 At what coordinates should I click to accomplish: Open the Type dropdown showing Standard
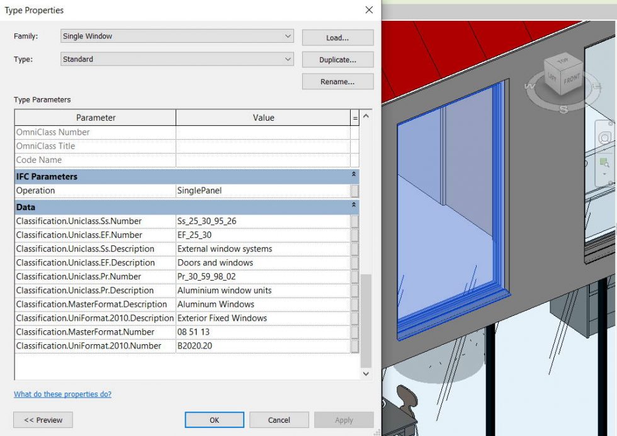pyautogui.click(x=178, y=59)
